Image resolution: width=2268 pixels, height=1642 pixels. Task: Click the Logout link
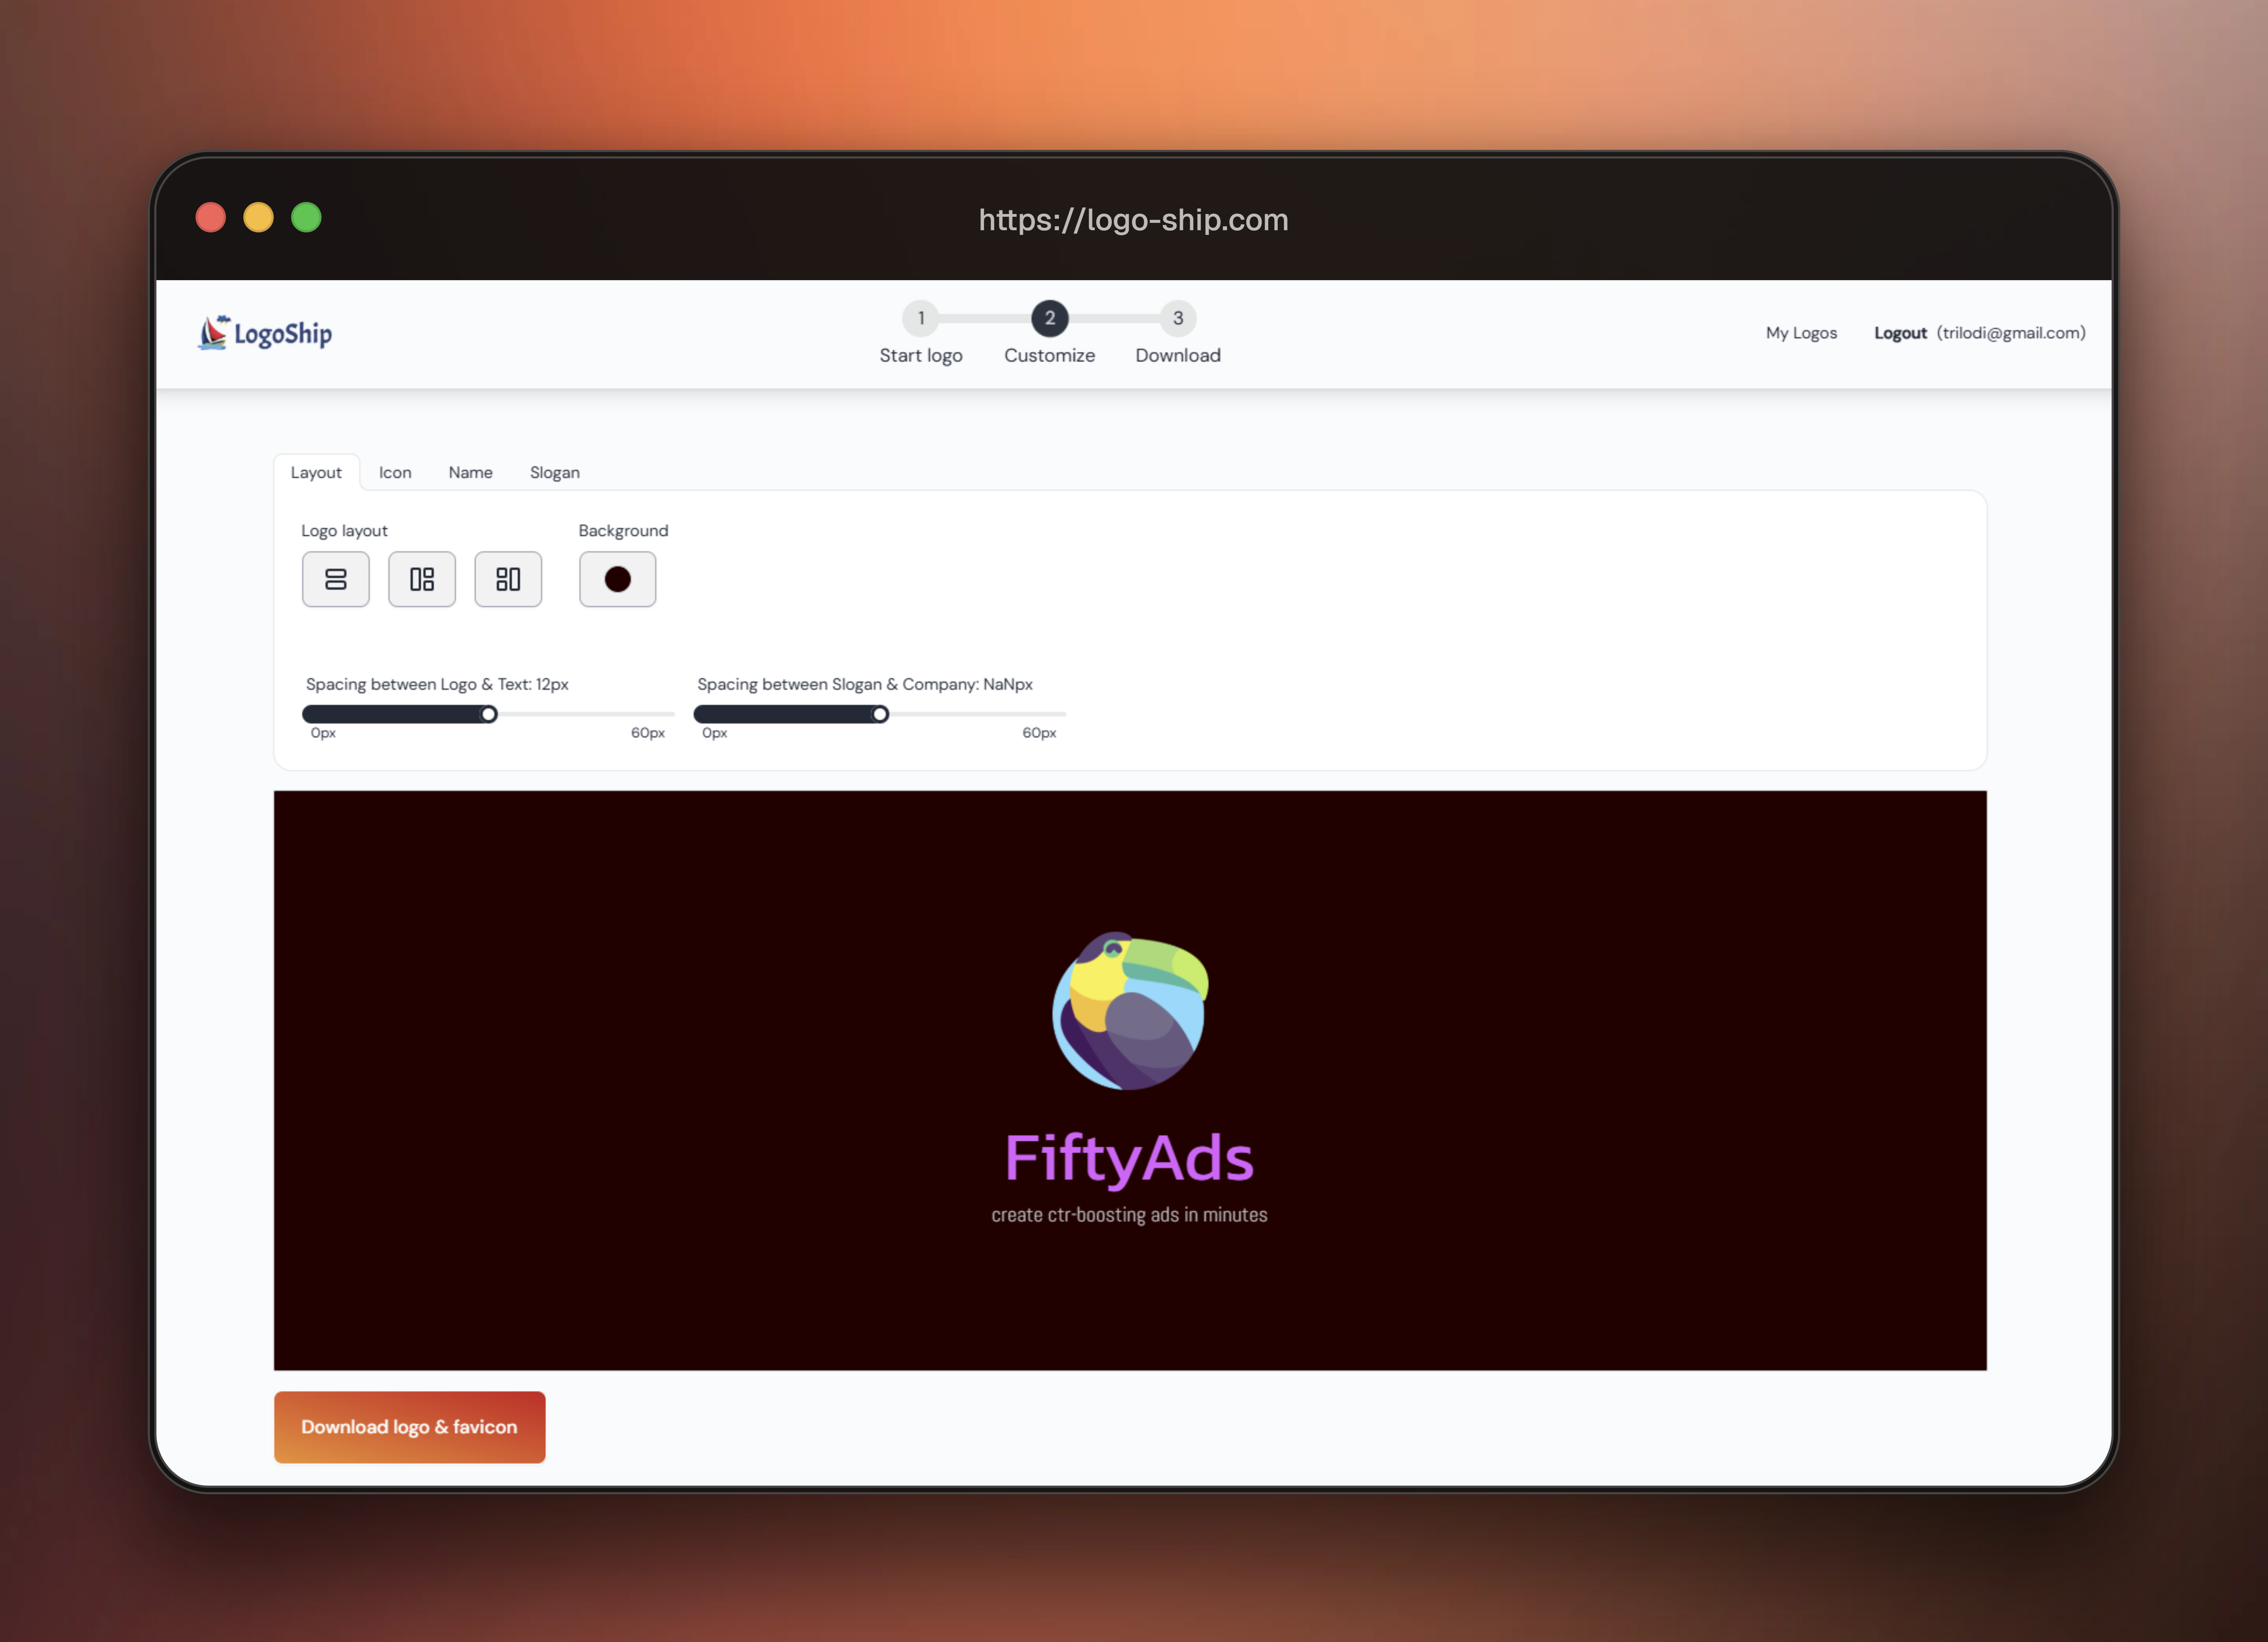(1900, 333)
